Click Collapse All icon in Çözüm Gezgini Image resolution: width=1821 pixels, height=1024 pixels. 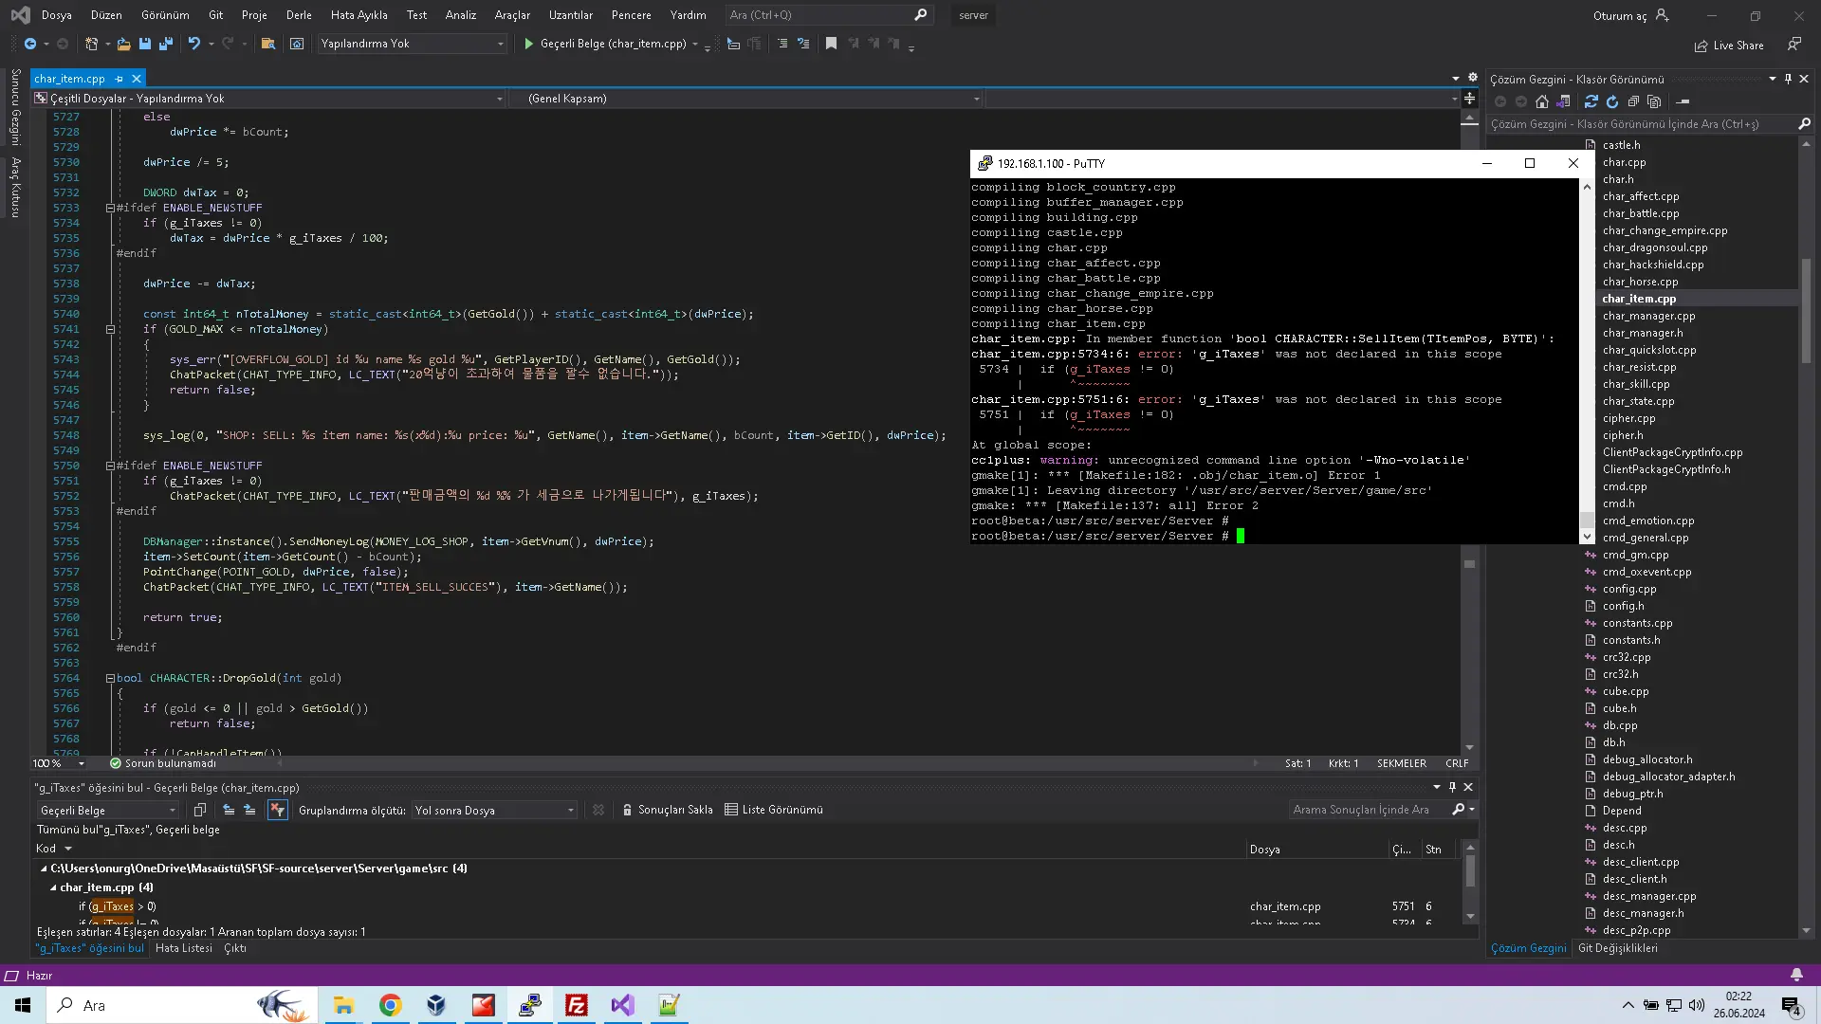pos(1633,101)
